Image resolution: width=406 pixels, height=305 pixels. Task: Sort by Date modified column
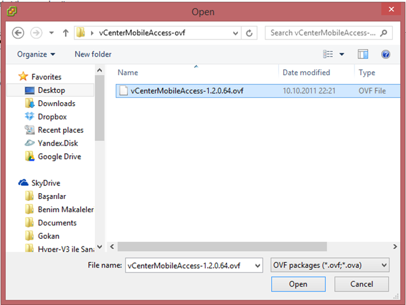[x=306, y=72]
